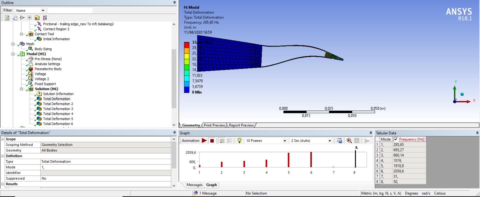Click the red color band of legend

tap(186, 45)
